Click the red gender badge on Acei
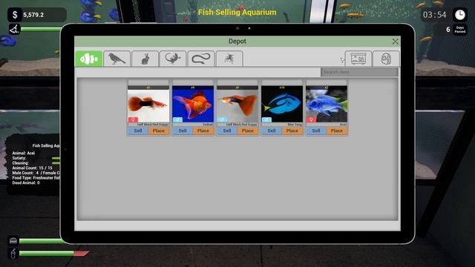The image size is (475, 267). (x=311, y=119)
